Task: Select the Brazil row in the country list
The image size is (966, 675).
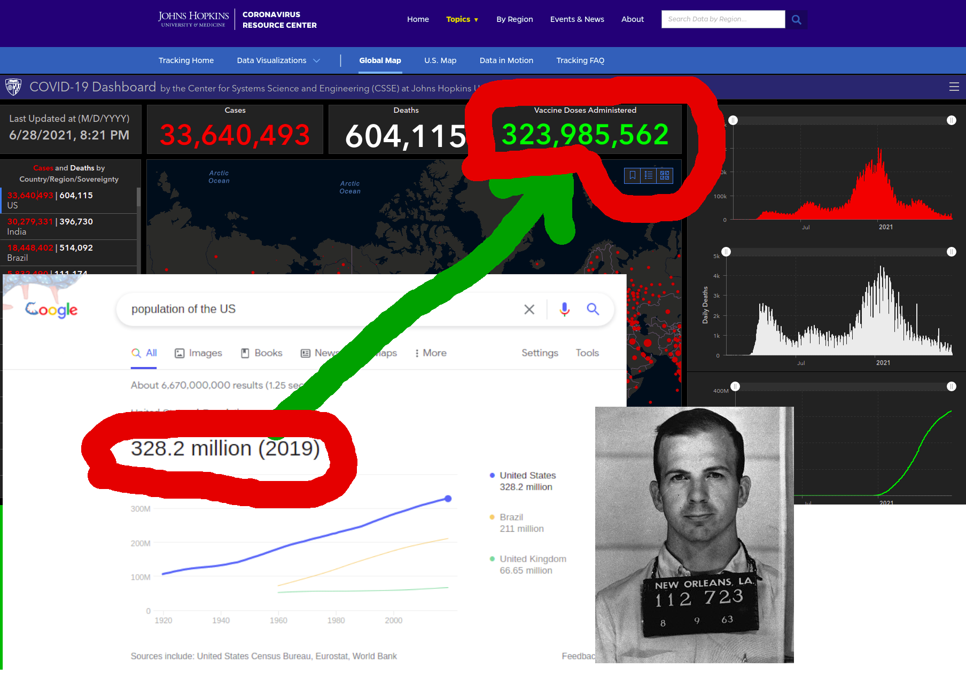Action: click(x=69, y=253)
